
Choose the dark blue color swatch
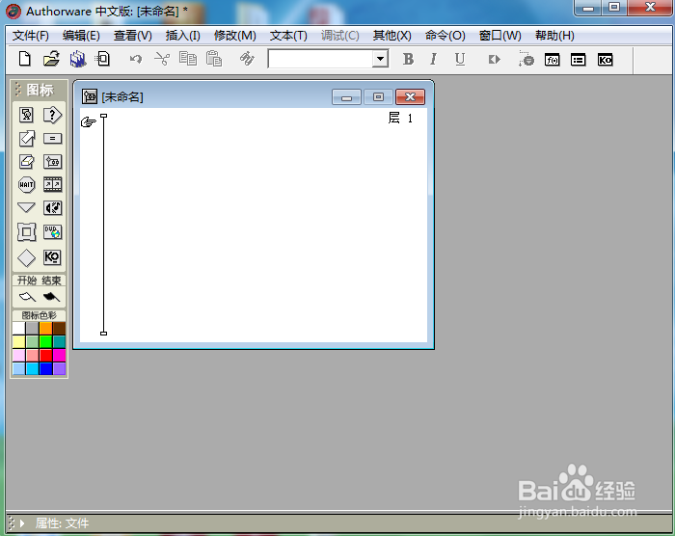45,368
